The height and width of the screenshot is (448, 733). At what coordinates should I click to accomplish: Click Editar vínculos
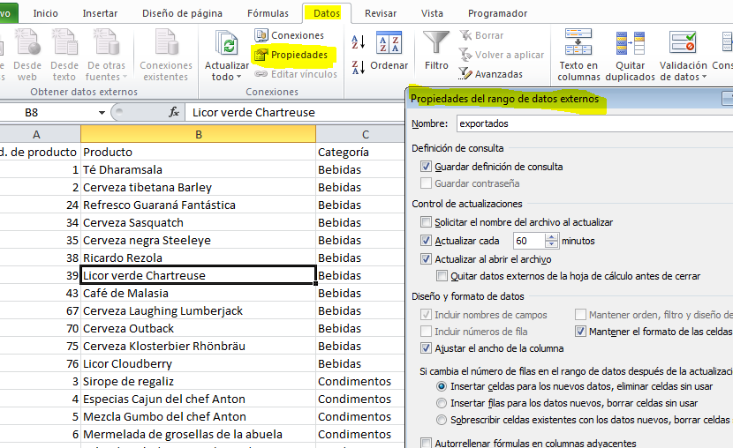[x=296, y=74]
